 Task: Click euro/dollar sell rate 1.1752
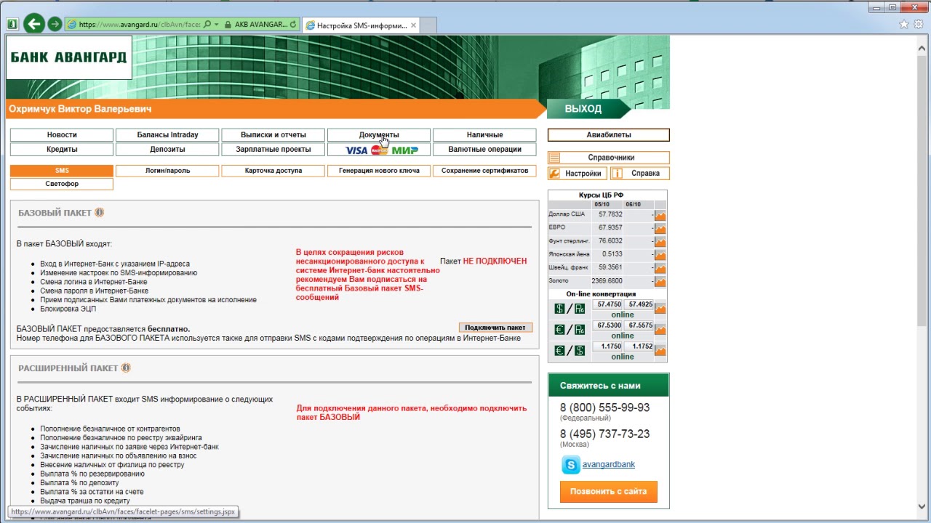click(x=639, y=346)
